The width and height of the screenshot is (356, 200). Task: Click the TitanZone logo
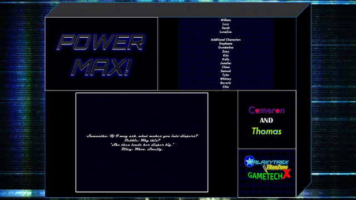coord(275,168)
